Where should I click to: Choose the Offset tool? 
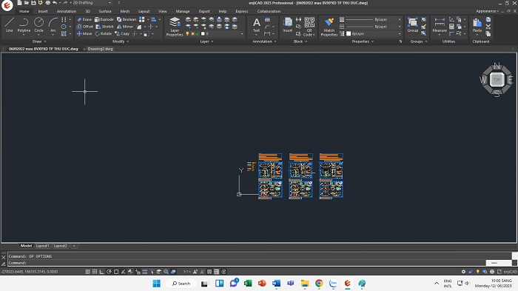pos(85,27)
